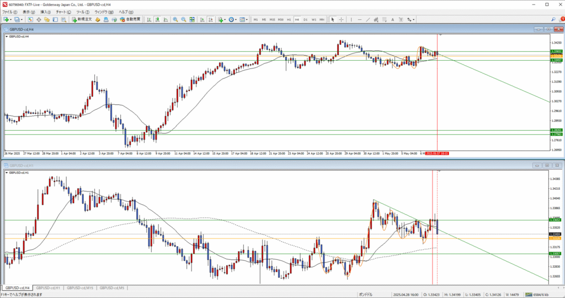This screenshot has width=565, height=298.
Task: Zoom in on the chart
Action: pyautogui.click(x=175, y=19)
